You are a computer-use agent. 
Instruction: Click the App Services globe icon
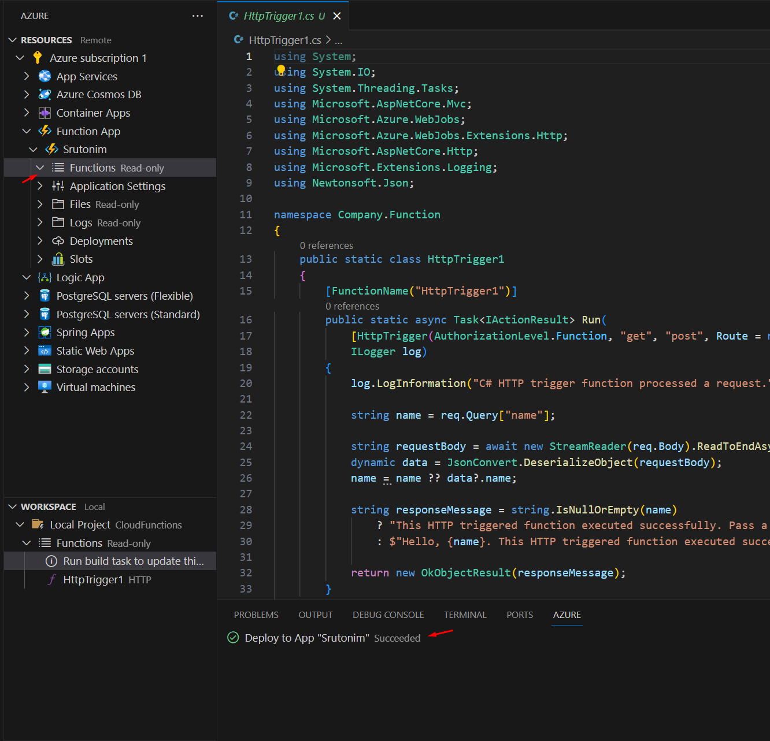(x=45, y=76)
